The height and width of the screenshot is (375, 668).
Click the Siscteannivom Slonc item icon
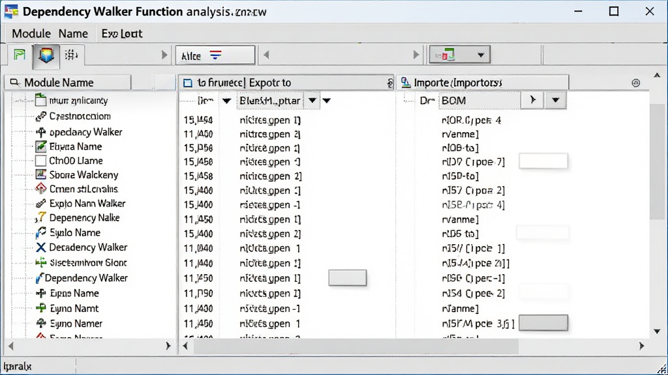pyautogui.click(x=41, y=263)
